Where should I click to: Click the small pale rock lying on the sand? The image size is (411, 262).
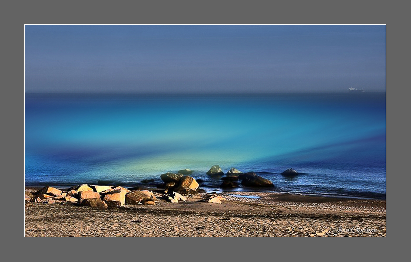point(214,200)
